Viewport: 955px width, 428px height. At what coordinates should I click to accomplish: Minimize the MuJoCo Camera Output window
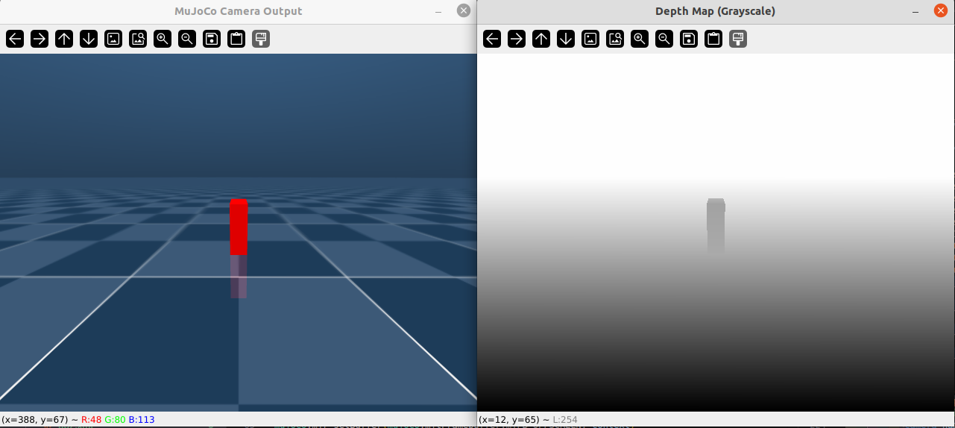(x=439, y=11)
